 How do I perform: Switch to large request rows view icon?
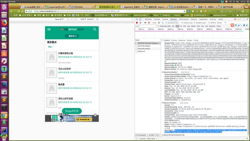click(x=159, y=23)
